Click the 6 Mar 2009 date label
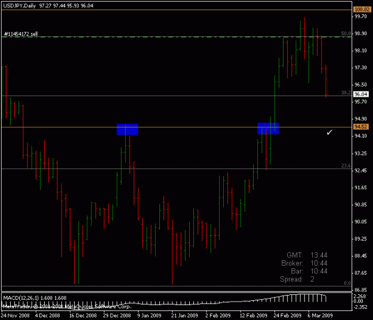Image resolution: width=373 pixels, height=320 pixels. coord(320,316)
